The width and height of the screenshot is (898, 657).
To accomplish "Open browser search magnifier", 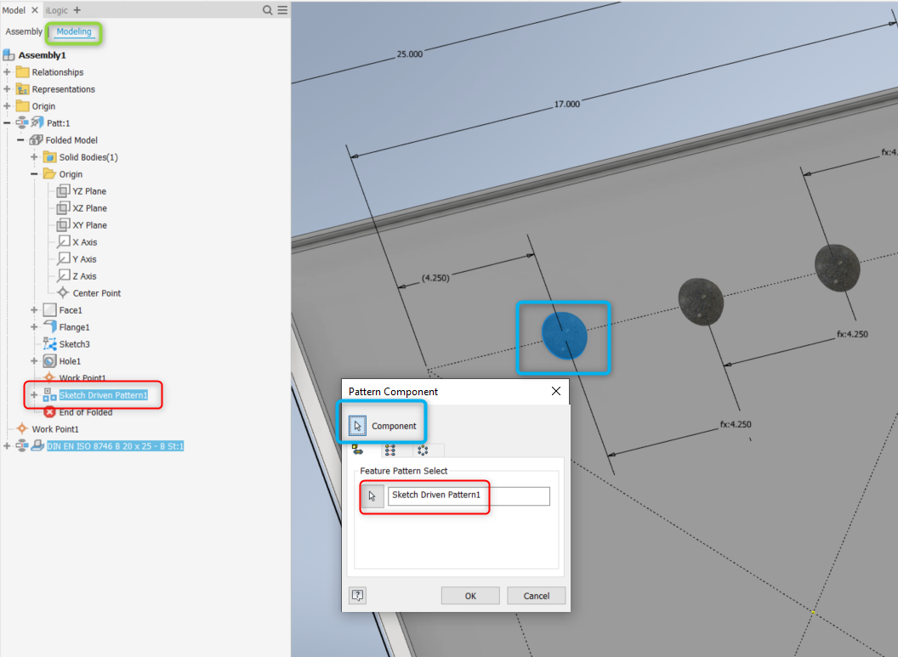I will point(268,10).
